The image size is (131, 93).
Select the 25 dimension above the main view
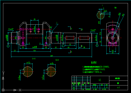(35, 19)
